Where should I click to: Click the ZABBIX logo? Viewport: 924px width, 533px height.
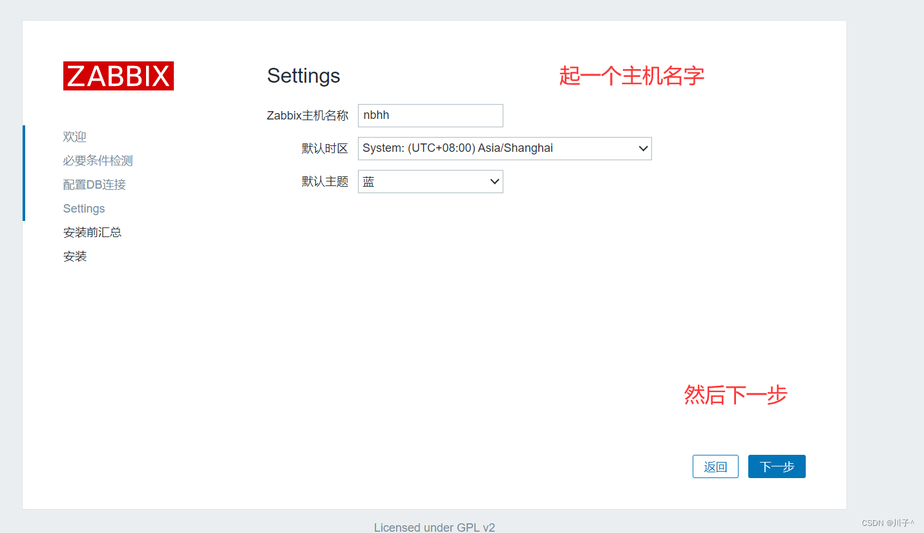[118, 76]
